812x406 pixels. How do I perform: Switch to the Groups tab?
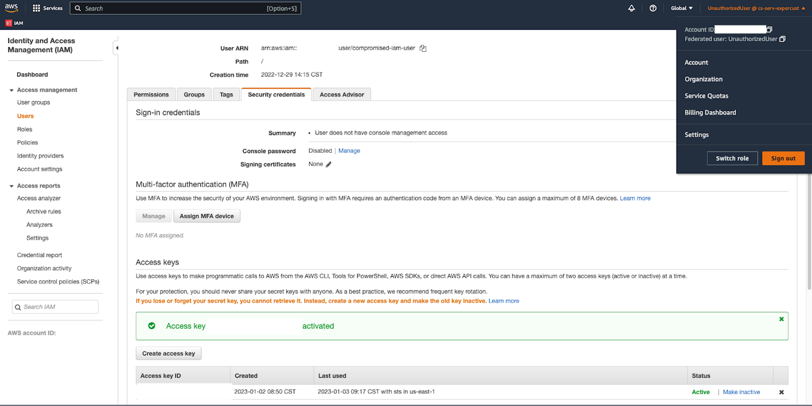[x=194, y=94]
